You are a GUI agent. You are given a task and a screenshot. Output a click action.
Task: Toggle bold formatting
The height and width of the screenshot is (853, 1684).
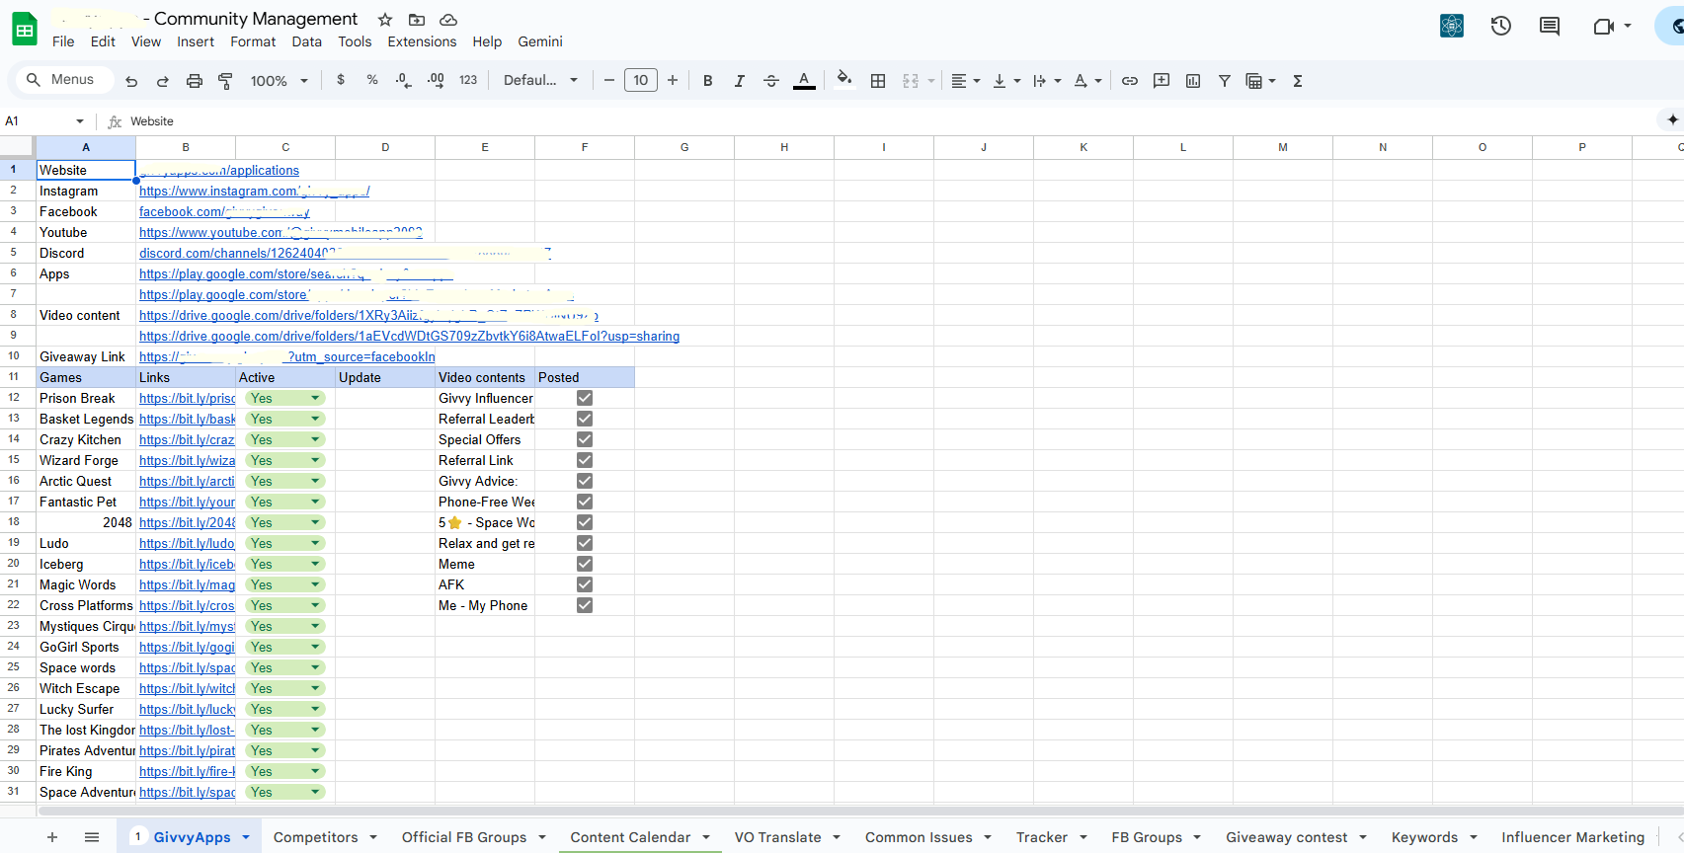(707, 81)
